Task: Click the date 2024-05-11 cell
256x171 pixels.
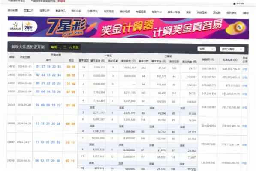Action: [x=25, y=66]
